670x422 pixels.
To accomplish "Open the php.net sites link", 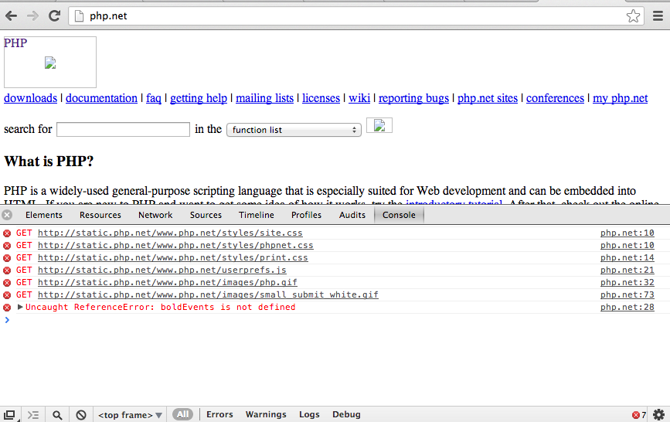I will pos(488,98).
